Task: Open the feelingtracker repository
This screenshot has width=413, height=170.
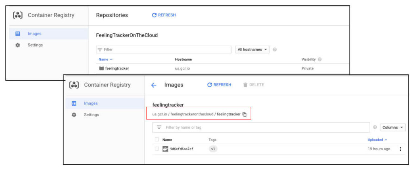Action: tap(117, 68)
